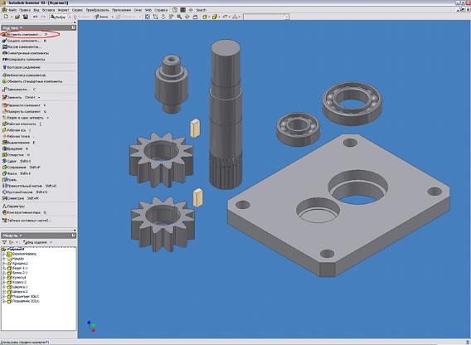Click the Копировать компоненты (Copy Components) tool
The width and height of the screenshot is (471, 345).
coord(24,60)
